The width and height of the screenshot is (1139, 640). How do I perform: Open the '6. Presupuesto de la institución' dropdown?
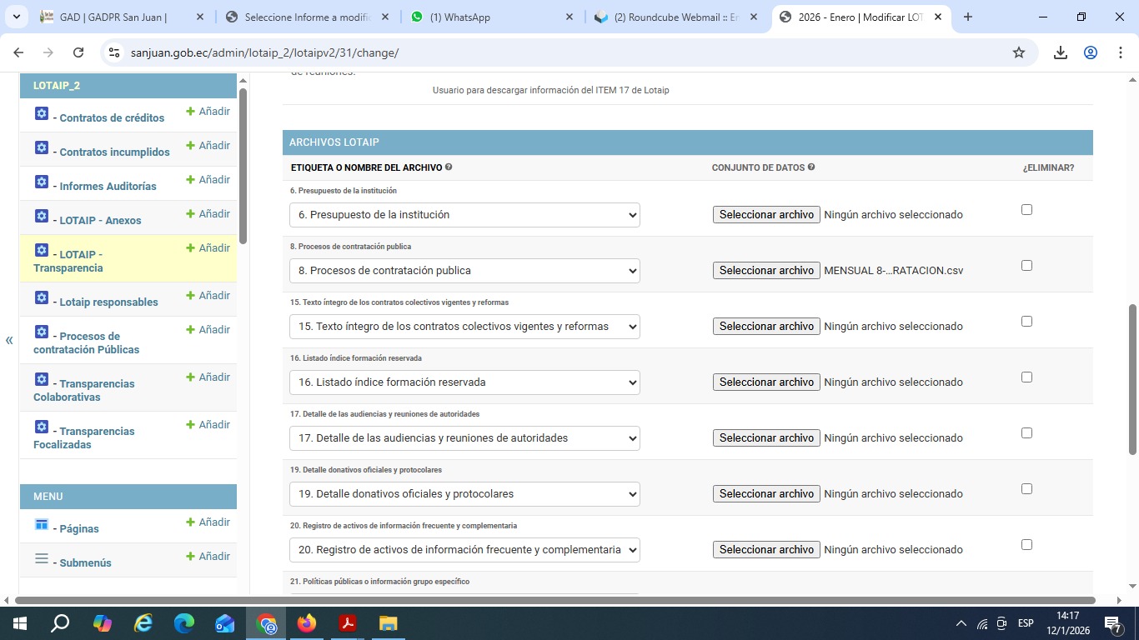(x=464, y=215)
